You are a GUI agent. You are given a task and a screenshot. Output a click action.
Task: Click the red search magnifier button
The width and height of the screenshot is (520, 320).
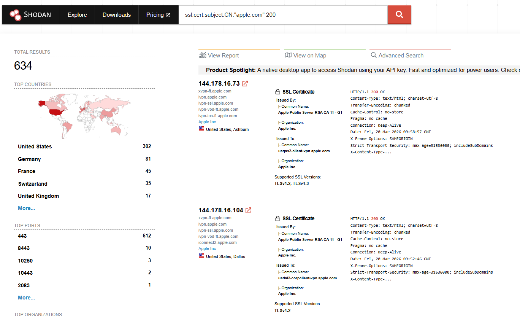click(x=399, y=15)
